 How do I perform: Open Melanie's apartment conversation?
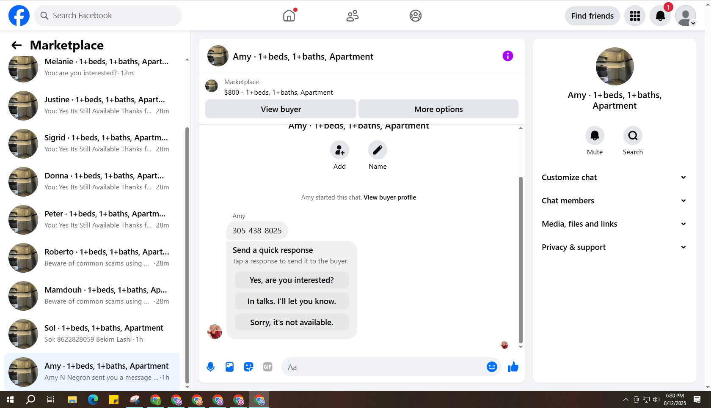click(92, 68)
